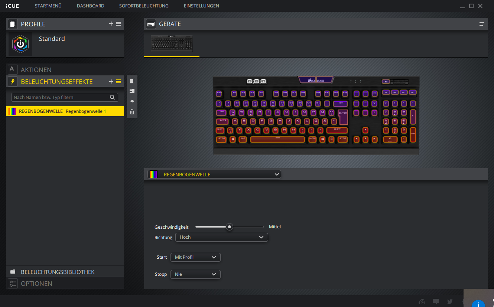Image resolution: width=494 pixels, height=307 pixels.
Task: Click the rainbow swatch beside Regenbogenwelle dropdown
Action: (153, 174)
